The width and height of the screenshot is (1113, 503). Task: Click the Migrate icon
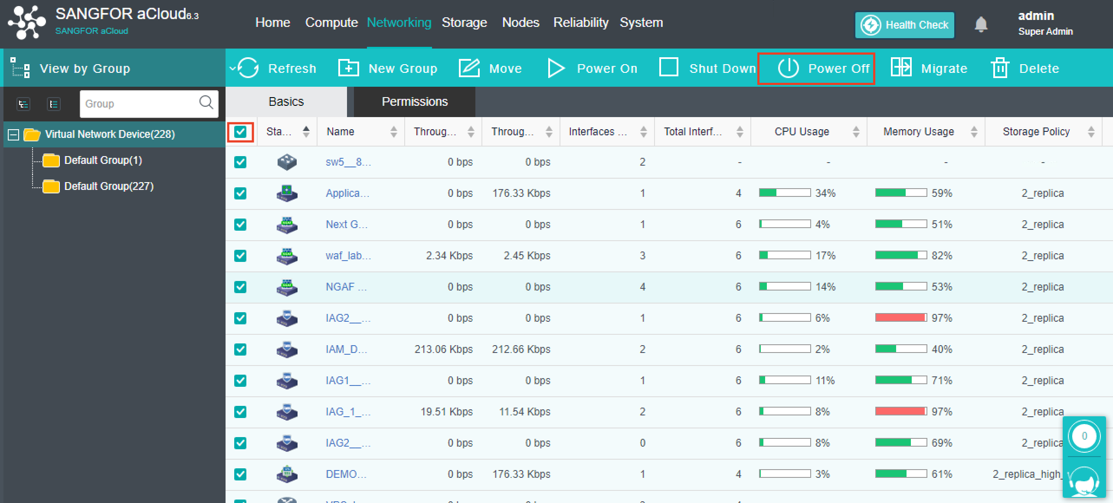click(901, 68)
